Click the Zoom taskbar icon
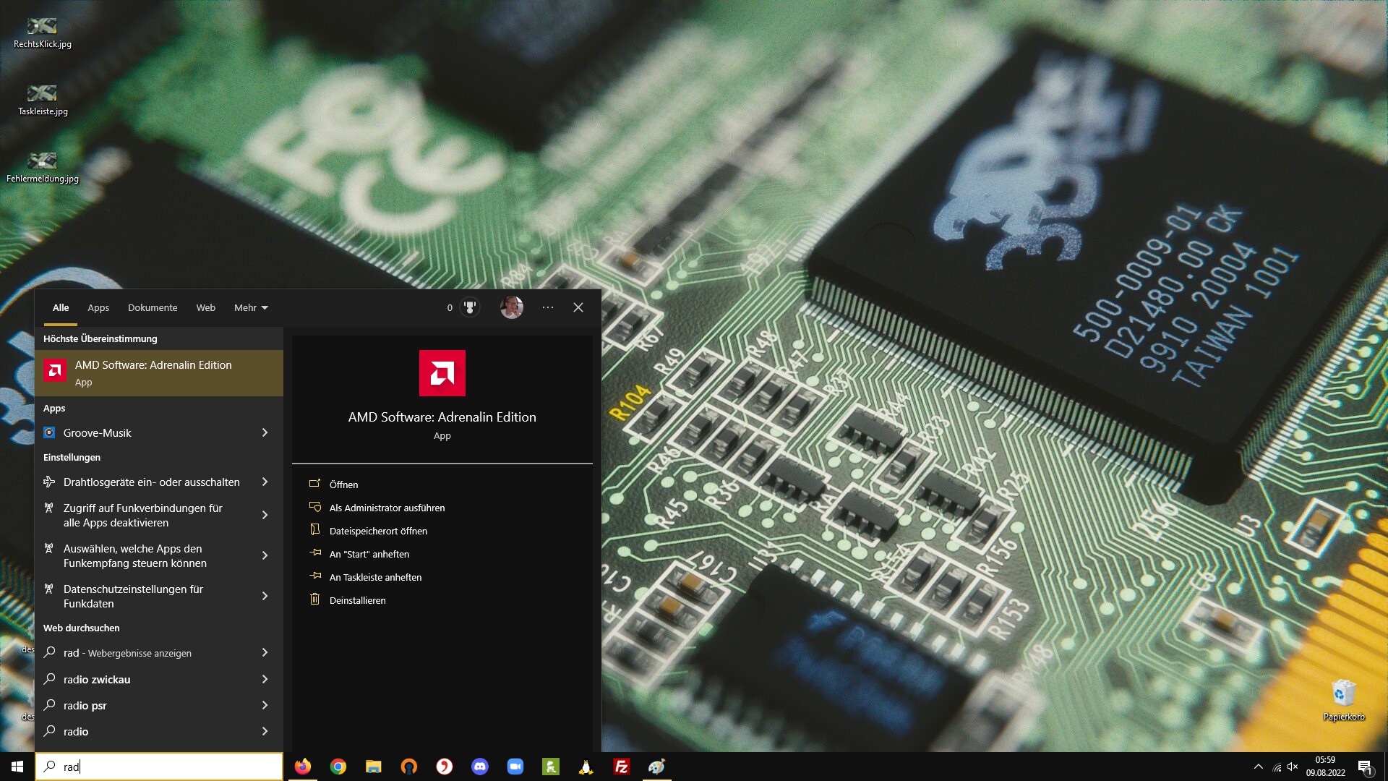1388x781 pixels. tap(515, 767)
